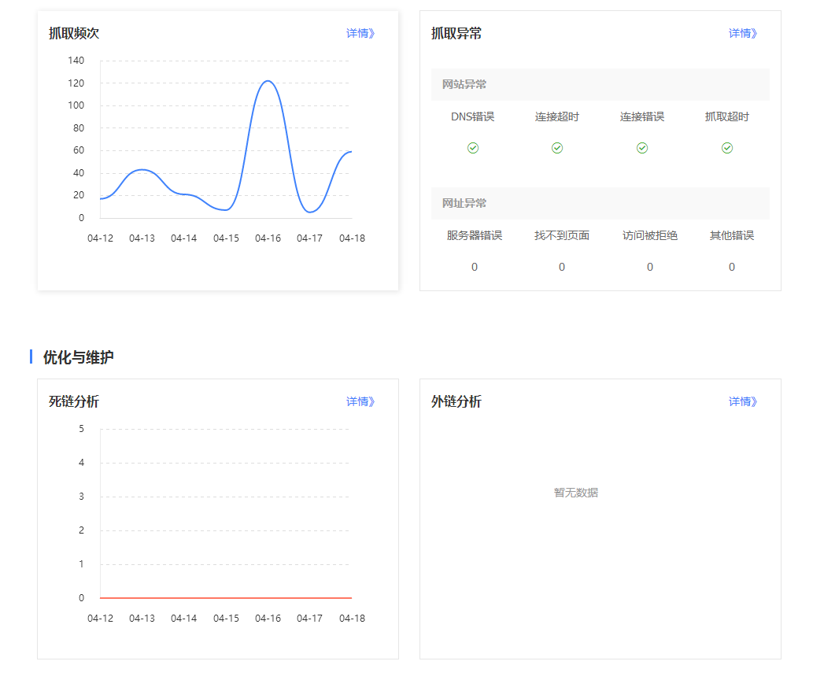This screenshot has height=676, width=824.
Task: Click the green check icon under 连接超时
Action: 557,148
